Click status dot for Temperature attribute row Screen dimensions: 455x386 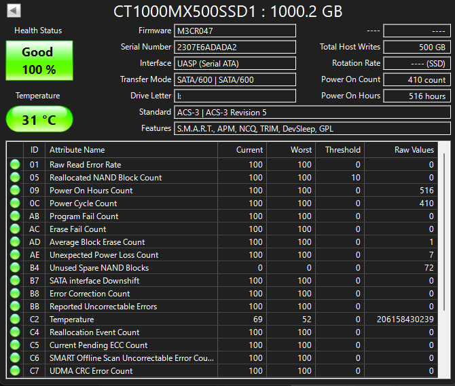tap(15, 319)
